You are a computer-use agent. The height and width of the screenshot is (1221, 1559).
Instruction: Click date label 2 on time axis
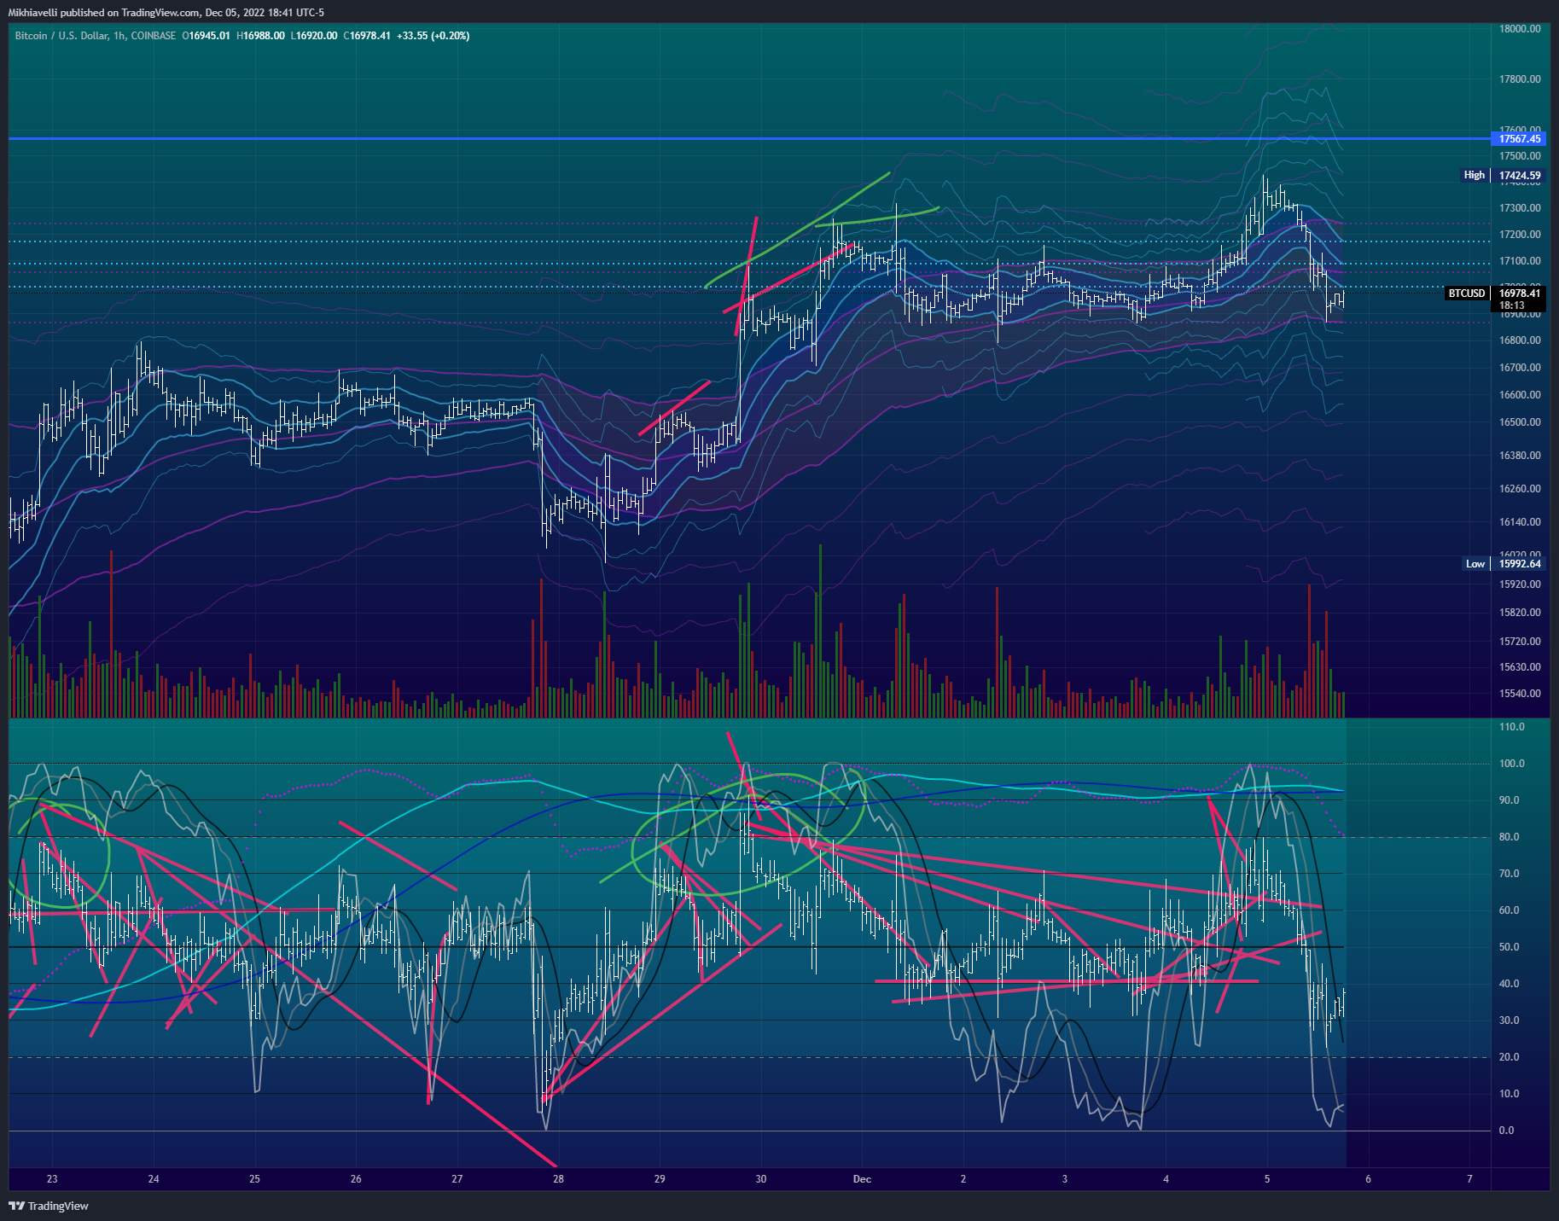tap(963, 1179)
